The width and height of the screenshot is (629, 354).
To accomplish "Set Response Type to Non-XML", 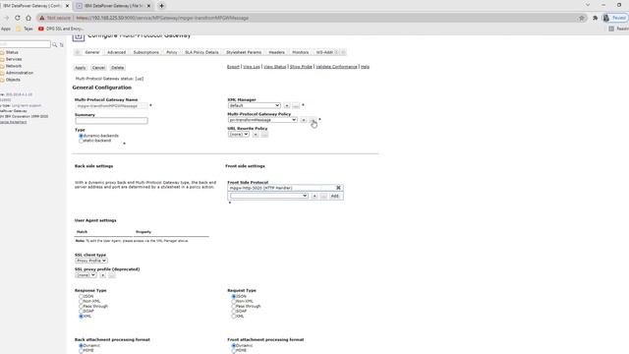I will [x=81, y=302].
